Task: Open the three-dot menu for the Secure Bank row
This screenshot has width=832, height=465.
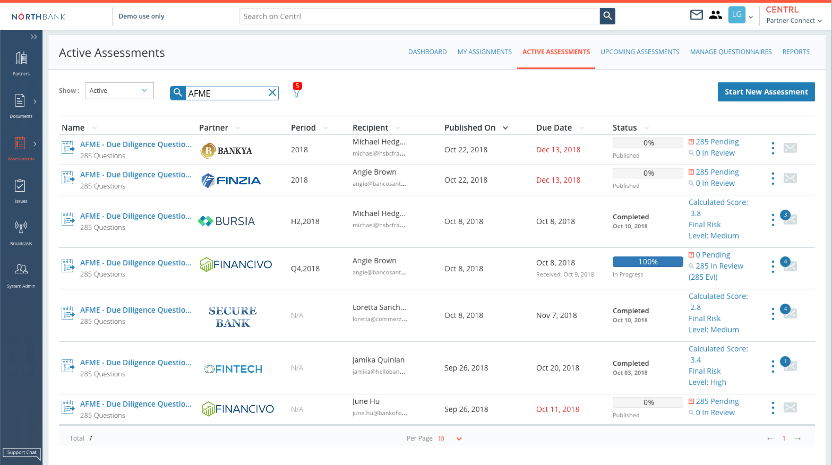Action: coord(773,314)
